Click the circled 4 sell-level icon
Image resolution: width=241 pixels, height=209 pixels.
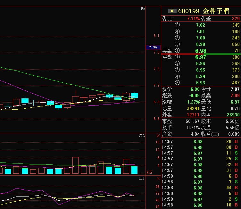177,31
